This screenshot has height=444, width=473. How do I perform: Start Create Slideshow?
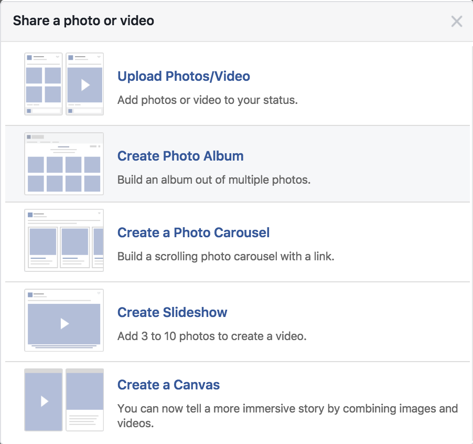coord(172,313)
